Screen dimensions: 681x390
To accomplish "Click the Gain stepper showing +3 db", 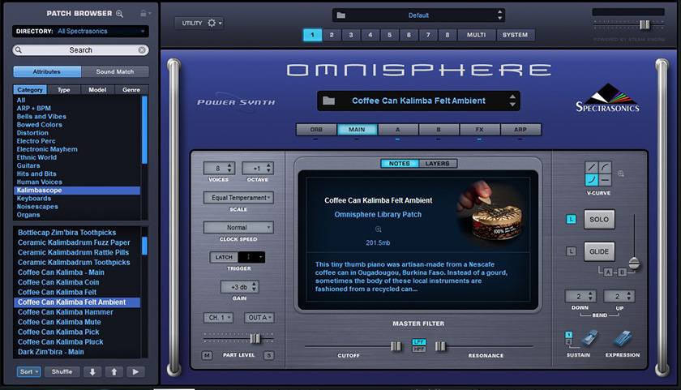I will click(239, 287).
